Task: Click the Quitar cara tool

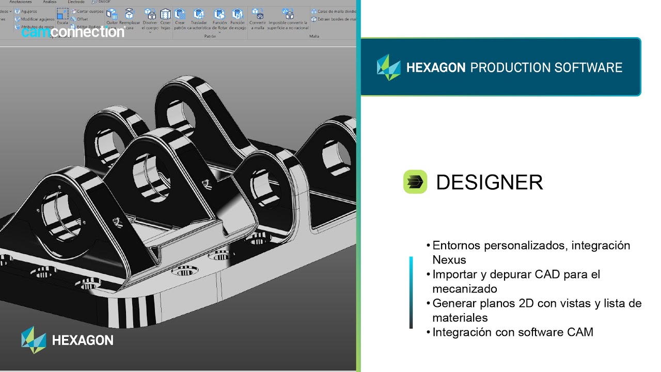Action: 112,19
